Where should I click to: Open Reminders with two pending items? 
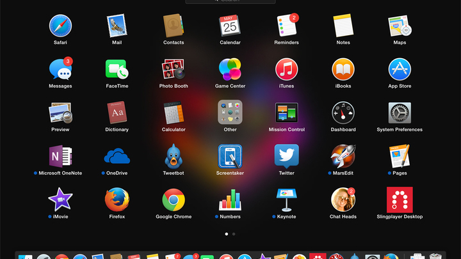click(x=287, y=26)
